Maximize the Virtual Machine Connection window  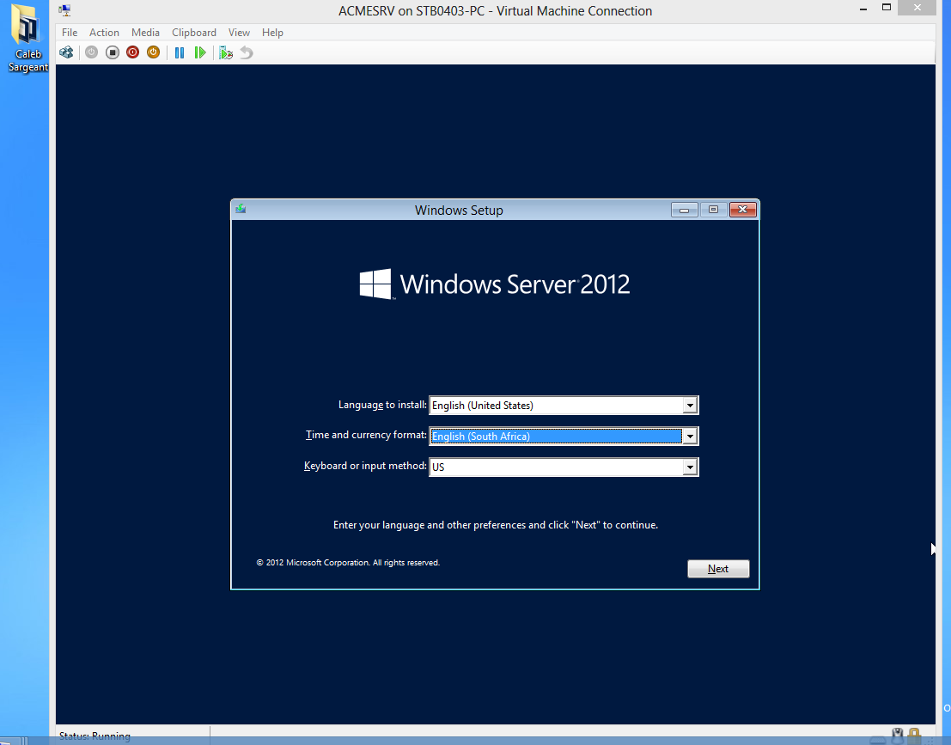click(886, 8)
